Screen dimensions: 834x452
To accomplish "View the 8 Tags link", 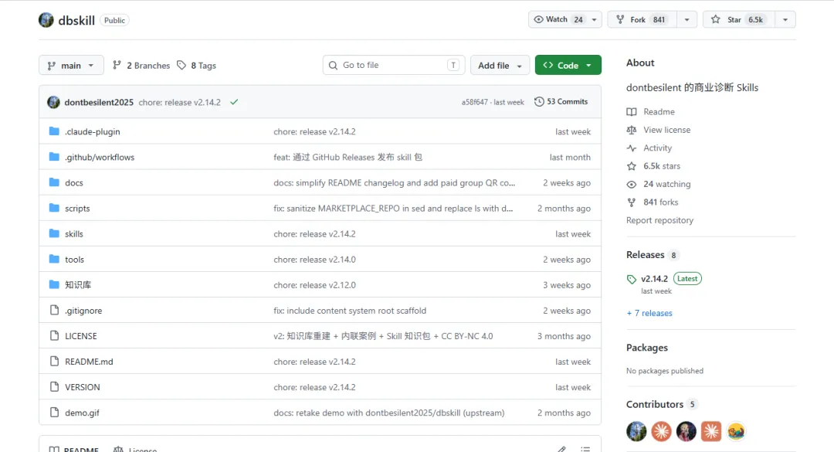I will [x=196, y=65].
